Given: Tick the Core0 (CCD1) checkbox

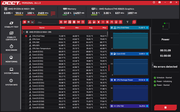Looking at the screenshot, I should coord(26,52).
